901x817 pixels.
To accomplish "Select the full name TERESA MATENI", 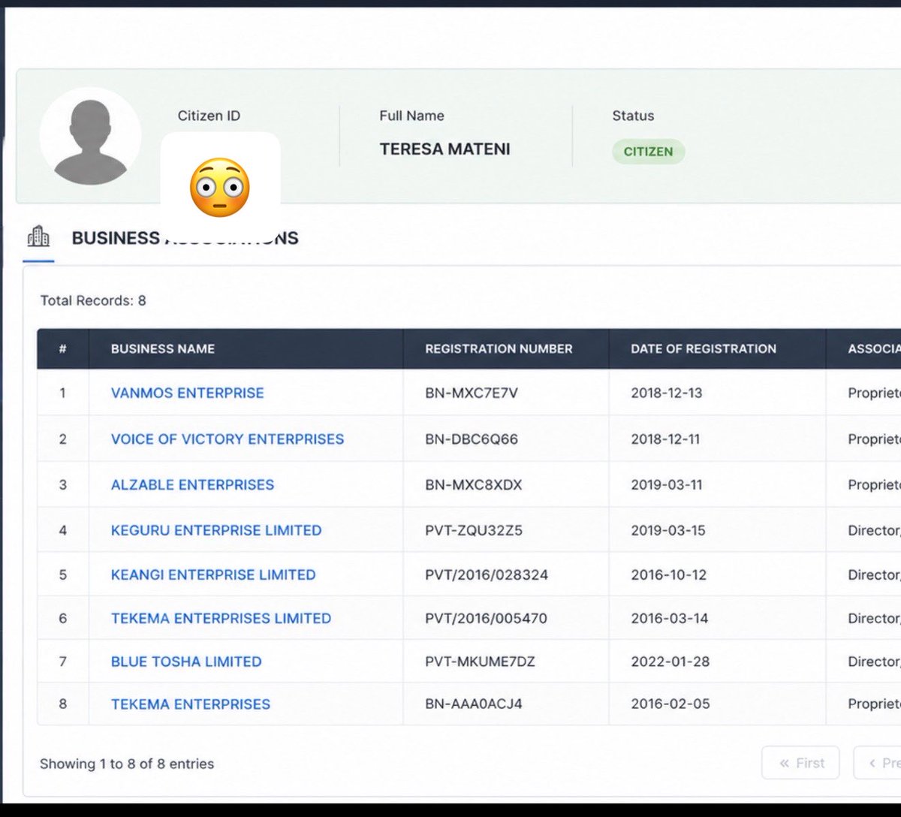I will pyautogui.click(x=444, y=149).
